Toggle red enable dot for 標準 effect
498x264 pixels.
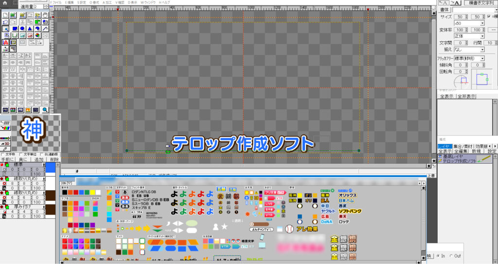[2, 165]
